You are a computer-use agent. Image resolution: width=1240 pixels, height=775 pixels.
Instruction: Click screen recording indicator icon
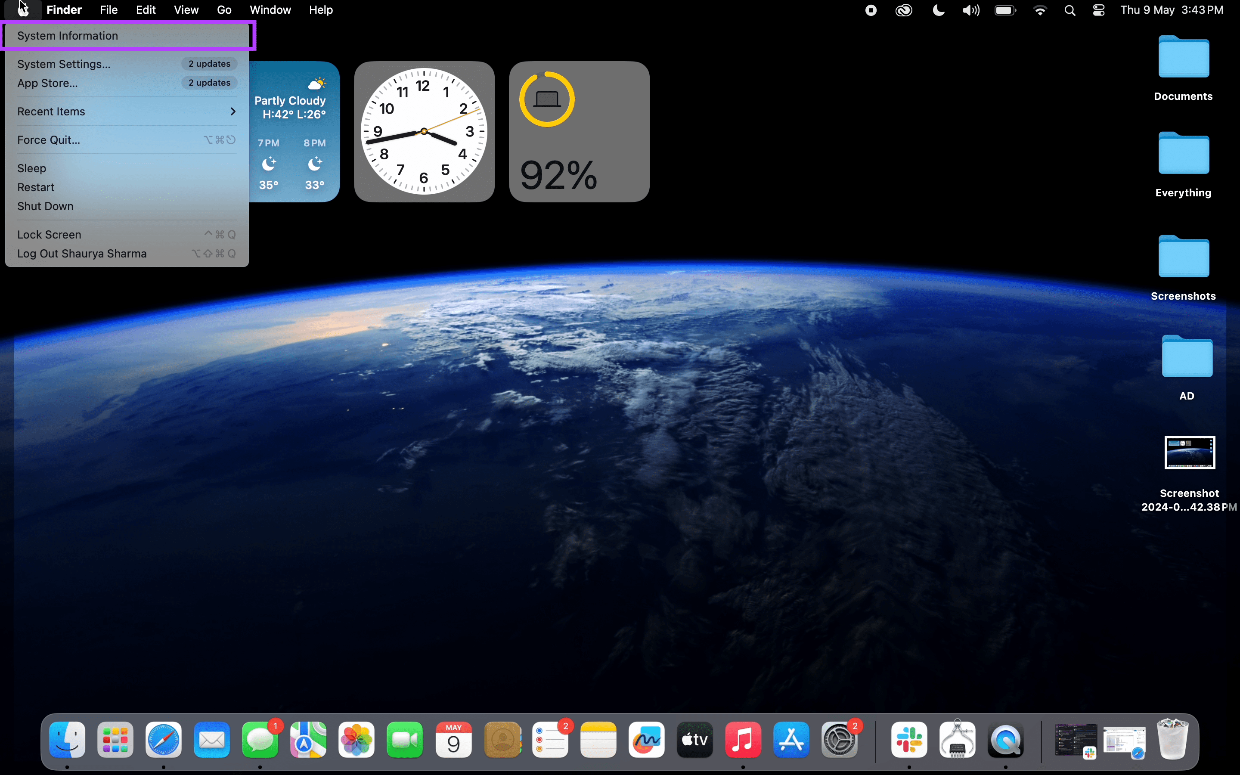pos(871,10)
